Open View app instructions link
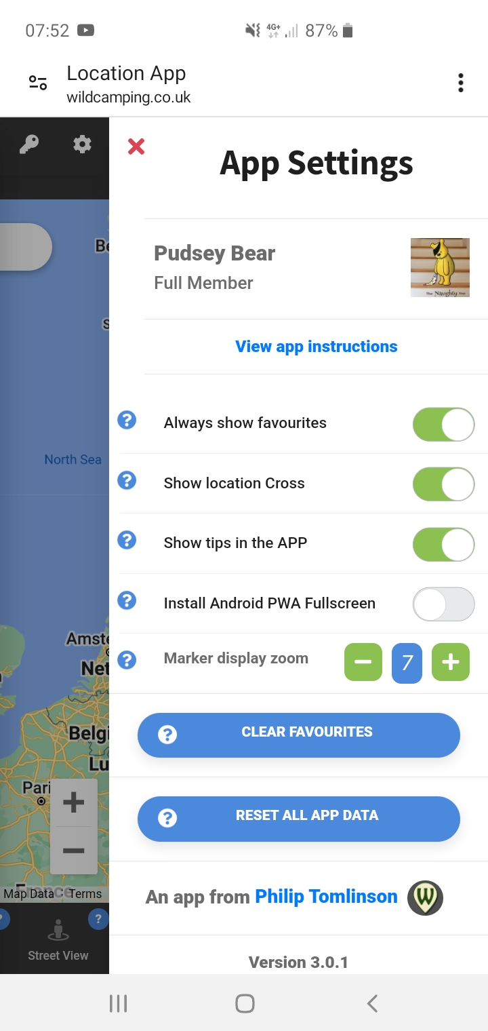The width and height of the screenshot is (488, 1031). [317, 347]
